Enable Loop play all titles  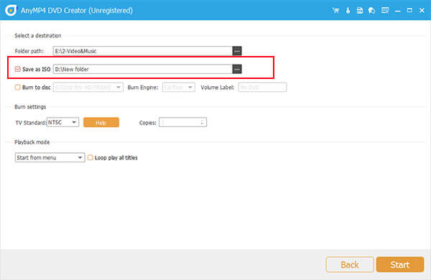pos(91,157)
